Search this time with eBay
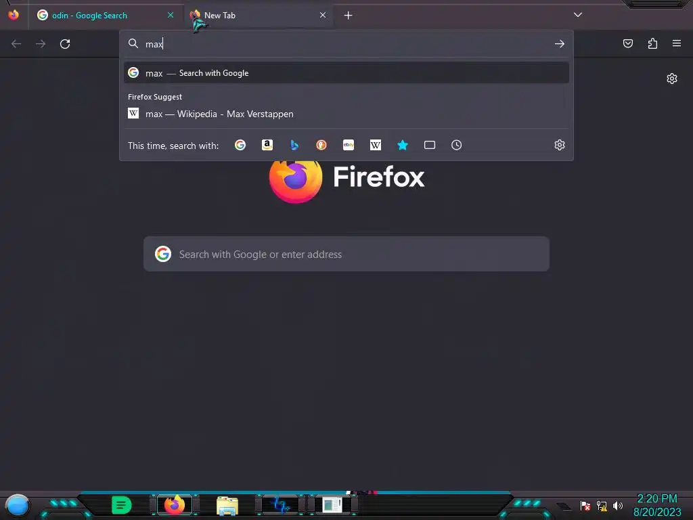693x520 pixels. tap(349, 145)
